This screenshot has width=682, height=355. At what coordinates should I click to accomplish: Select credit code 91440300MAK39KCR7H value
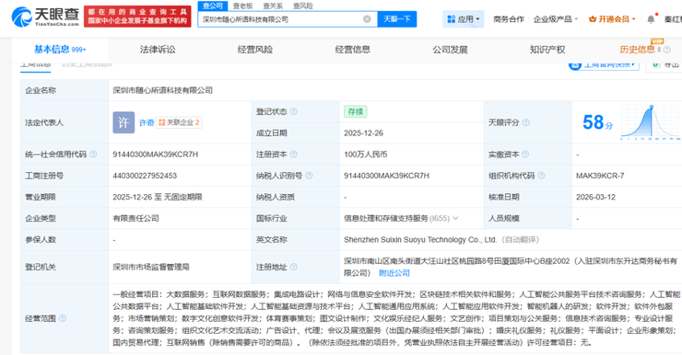point(155,155)
